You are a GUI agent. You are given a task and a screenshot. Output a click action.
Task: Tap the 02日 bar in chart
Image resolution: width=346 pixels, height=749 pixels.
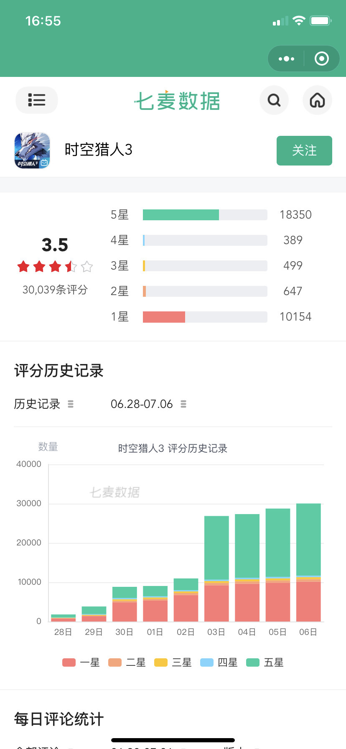(186, 600)
